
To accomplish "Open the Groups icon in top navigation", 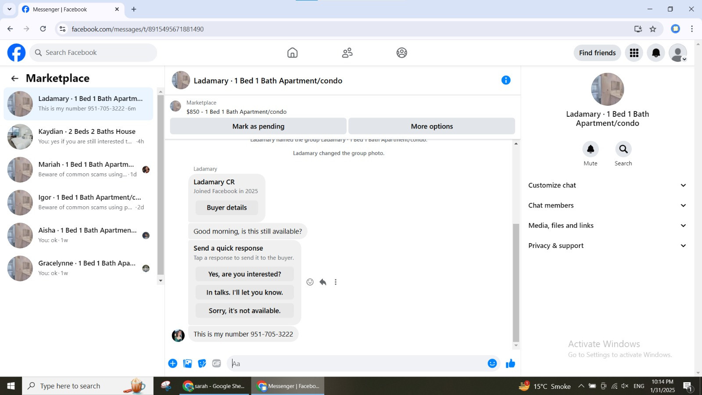I will pyautogui.click(x=401, y=53).
